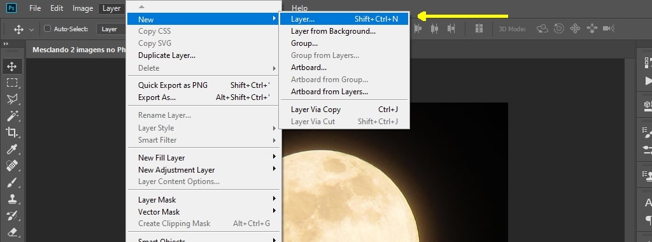Choose Artboard from Layers...
Viewport: 652px width, 242px height.
[344, 92]
